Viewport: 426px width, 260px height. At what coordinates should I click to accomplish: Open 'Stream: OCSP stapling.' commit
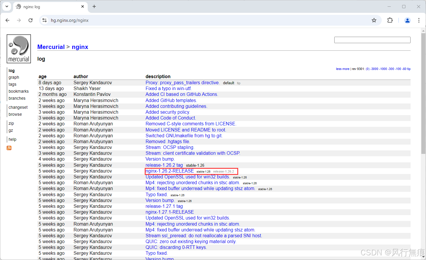(170, 147)
